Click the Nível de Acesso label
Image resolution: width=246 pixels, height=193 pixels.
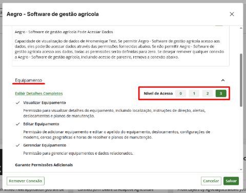[158, 93]
